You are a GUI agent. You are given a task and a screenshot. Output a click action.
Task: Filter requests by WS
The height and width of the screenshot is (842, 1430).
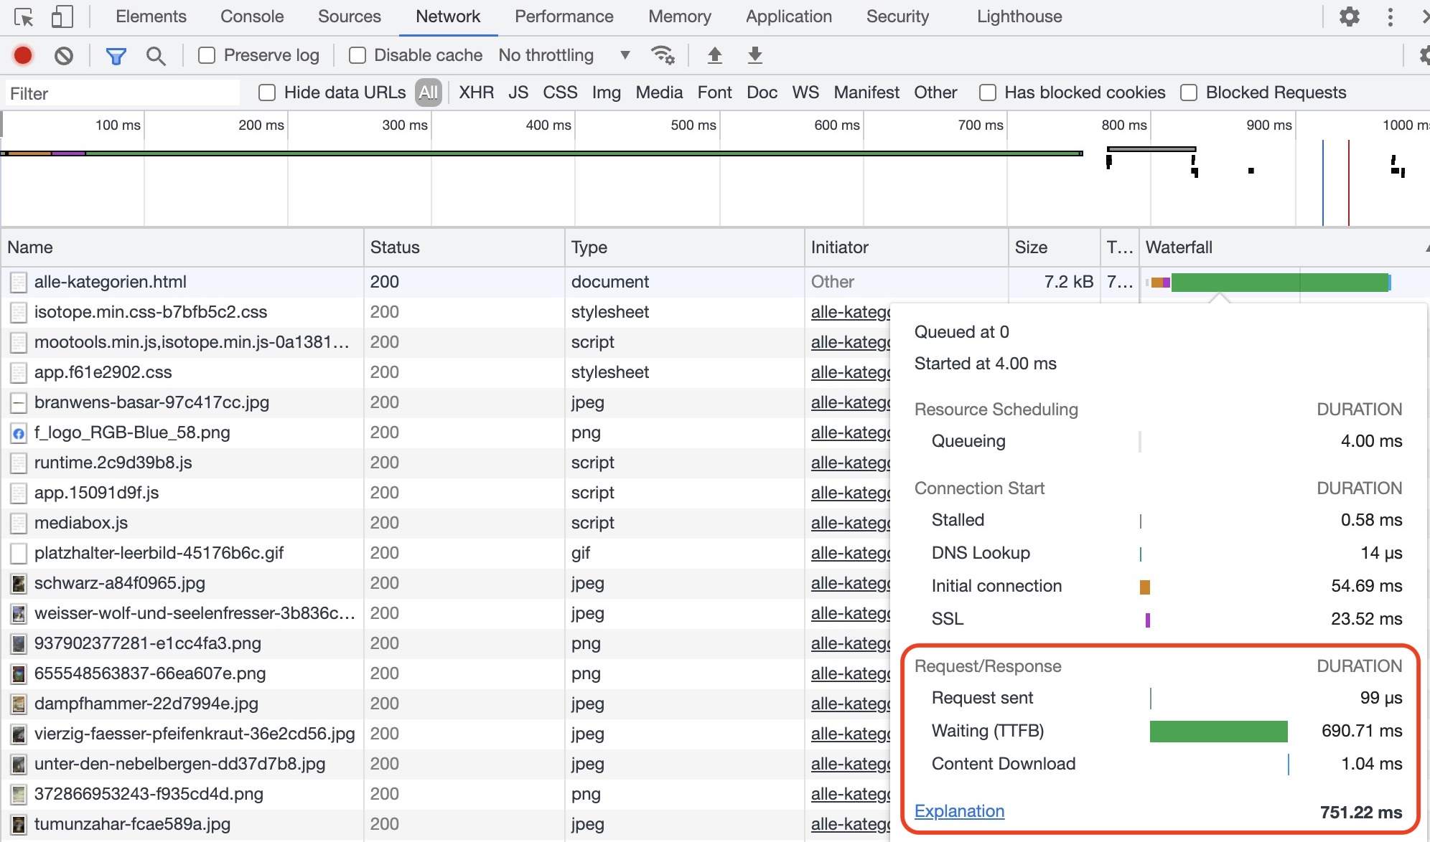pos(805,93)
